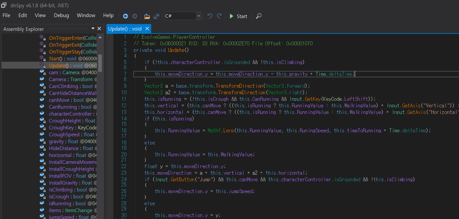
Task: Click the method icon beside OnTriggerEnter
Action: (x=42, y=38)
